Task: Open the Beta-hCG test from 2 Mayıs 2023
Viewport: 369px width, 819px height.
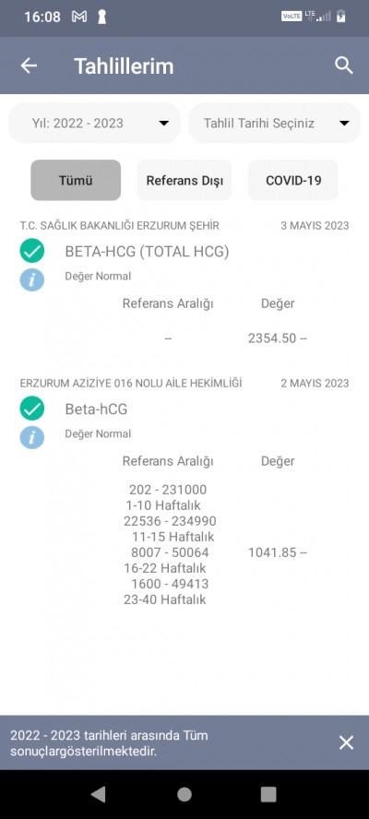Action: (x=96, y=409)
